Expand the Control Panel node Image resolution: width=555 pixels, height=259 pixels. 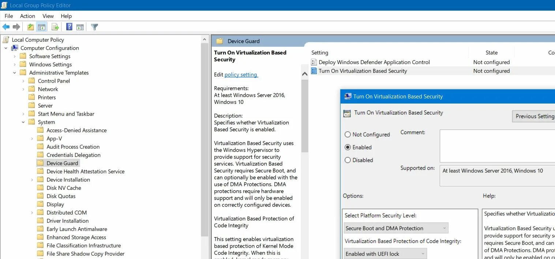pyautogui.click(x=23, y=81)
